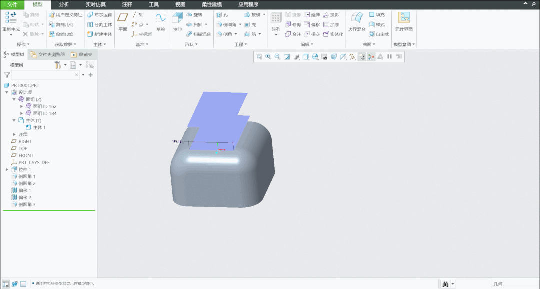
Task: Create a datum 平面 plane
Action: 123,22
